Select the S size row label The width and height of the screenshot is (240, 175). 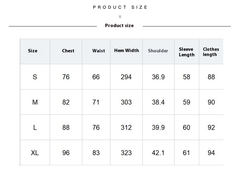pos(35,77)
